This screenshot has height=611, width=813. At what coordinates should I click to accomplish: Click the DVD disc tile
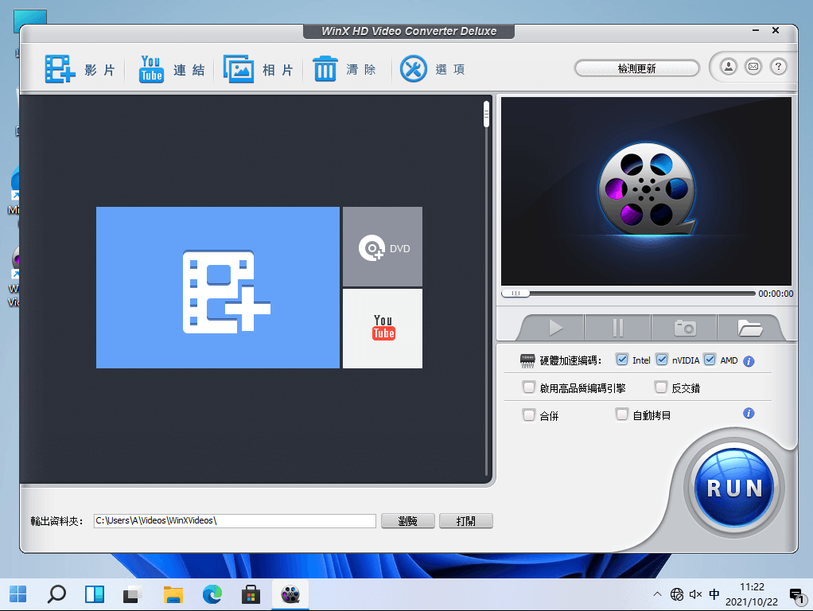click(x=383, y=247)
